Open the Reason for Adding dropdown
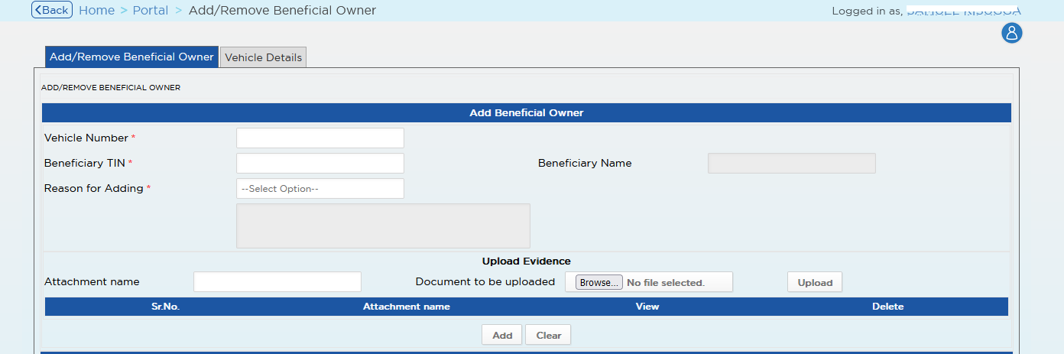Image resolution: width=1064 pixels, height=354 pixels. click(320, 188)
